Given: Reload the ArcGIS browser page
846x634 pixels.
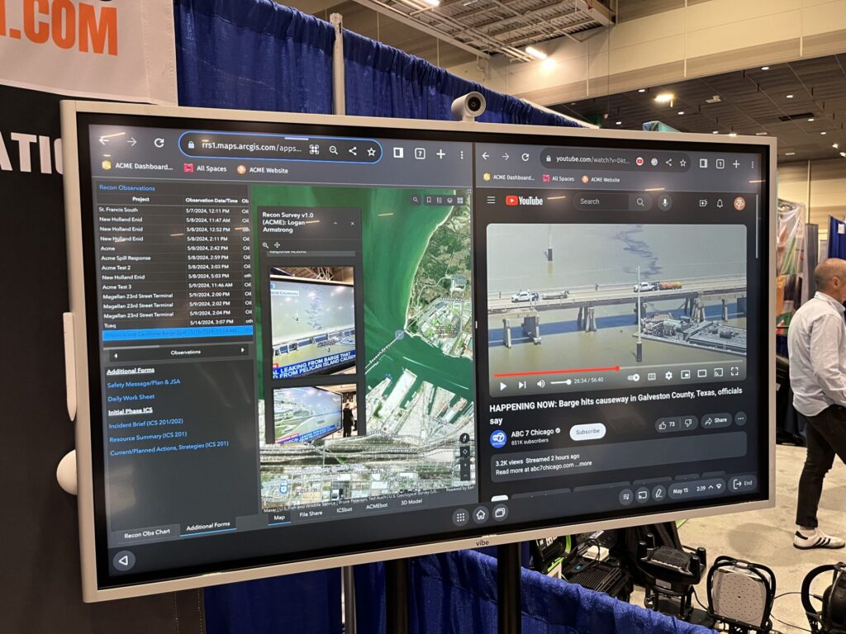Looking at the screenshot, I should [159, 143].
